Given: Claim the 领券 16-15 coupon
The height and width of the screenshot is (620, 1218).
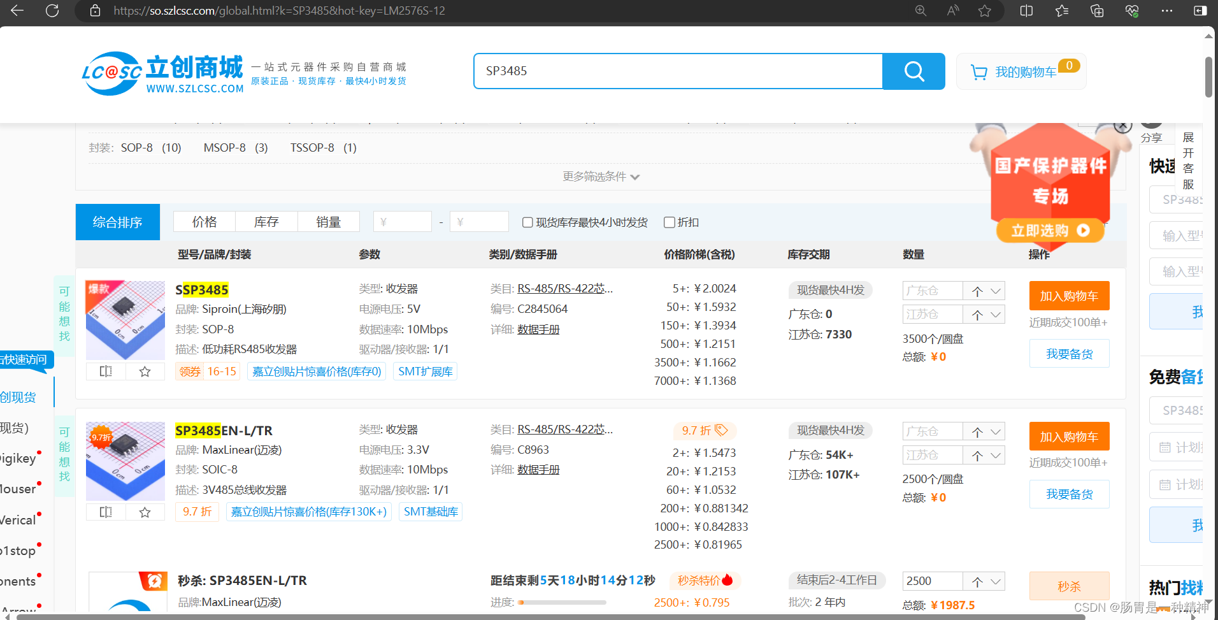Looking at the screenshot, I should pos(207,371).
